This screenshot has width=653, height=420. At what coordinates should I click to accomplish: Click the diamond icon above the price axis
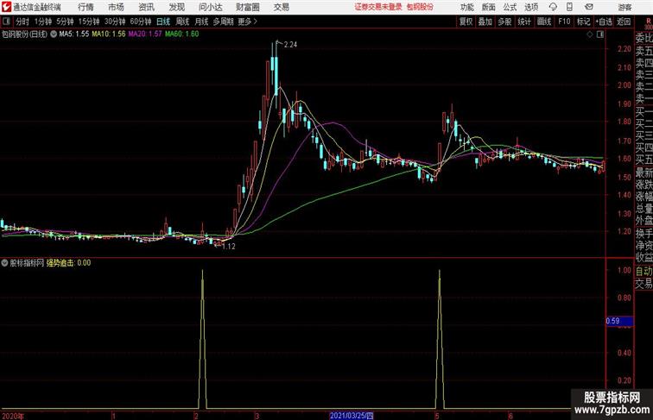pyautogui.click(x=590, y=34)
